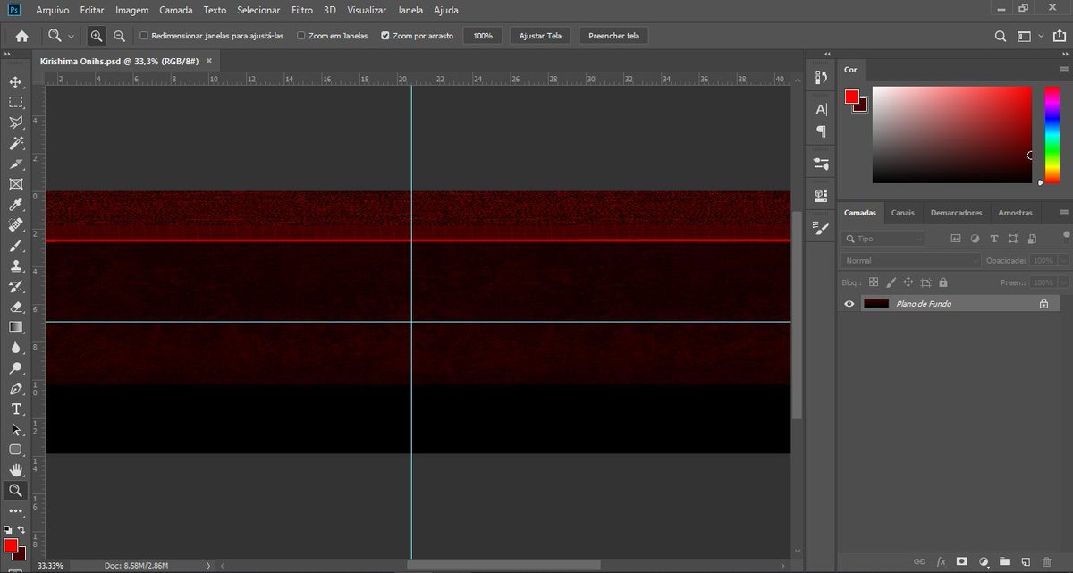Enable Zoom em Janelas checkbox
The image size is (1073, 573).
300,36
